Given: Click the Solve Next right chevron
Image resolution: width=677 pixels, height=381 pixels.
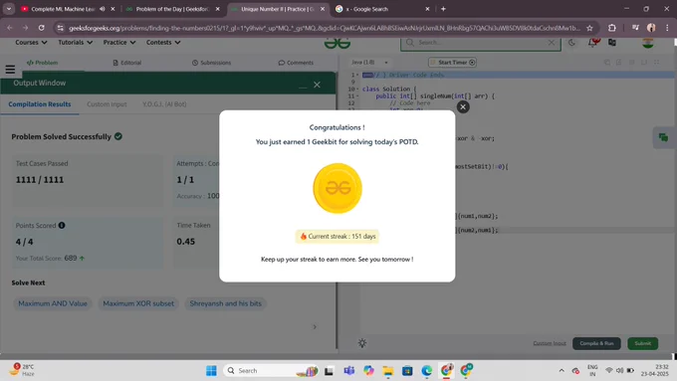Looking at the screenshot, I should coord(315,326).
